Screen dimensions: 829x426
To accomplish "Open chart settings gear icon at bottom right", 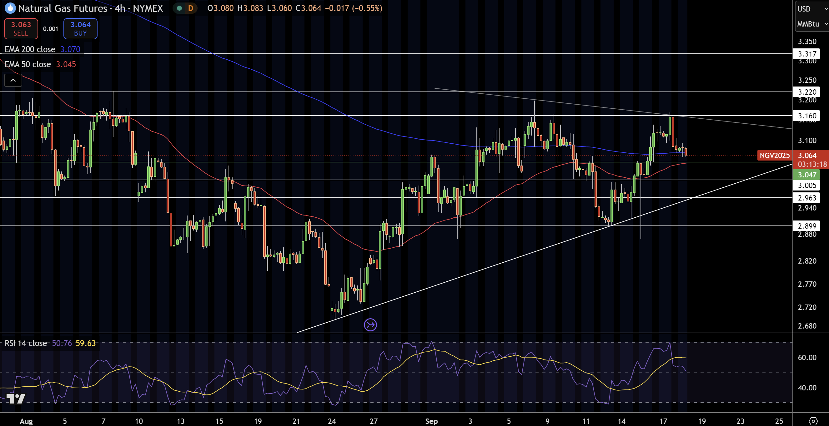I will click(813, 421).
